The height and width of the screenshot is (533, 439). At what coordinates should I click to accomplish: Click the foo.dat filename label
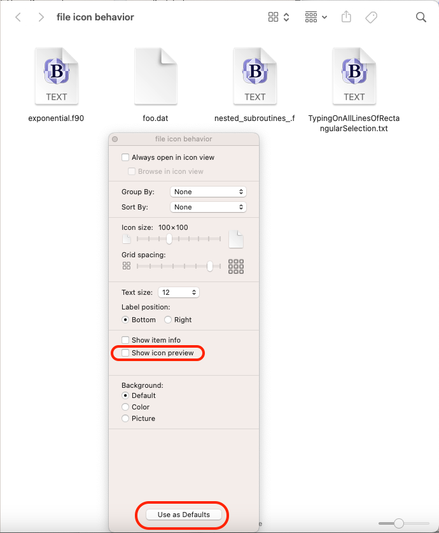click(155, 118)
